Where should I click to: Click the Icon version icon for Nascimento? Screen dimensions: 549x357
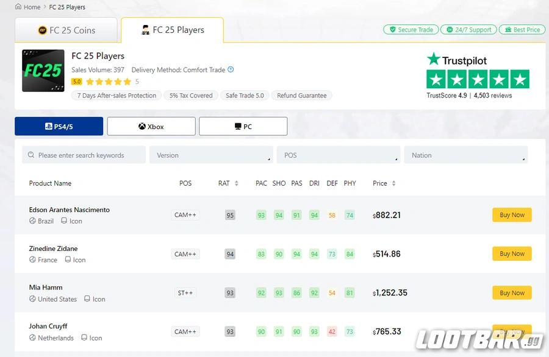pos(63,221)
